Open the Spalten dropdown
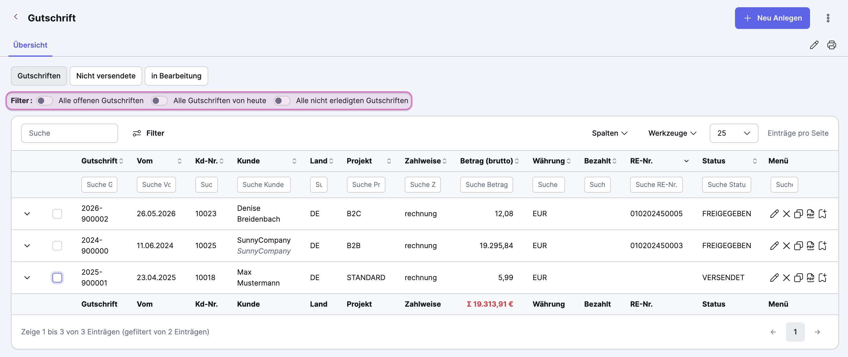Image resolution: width=848 pixels, height=357 pixels. click(x=610, y=133)
